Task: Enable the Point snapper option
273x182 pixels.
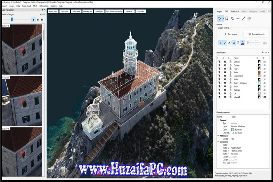Action: click(x=231, y=34)
